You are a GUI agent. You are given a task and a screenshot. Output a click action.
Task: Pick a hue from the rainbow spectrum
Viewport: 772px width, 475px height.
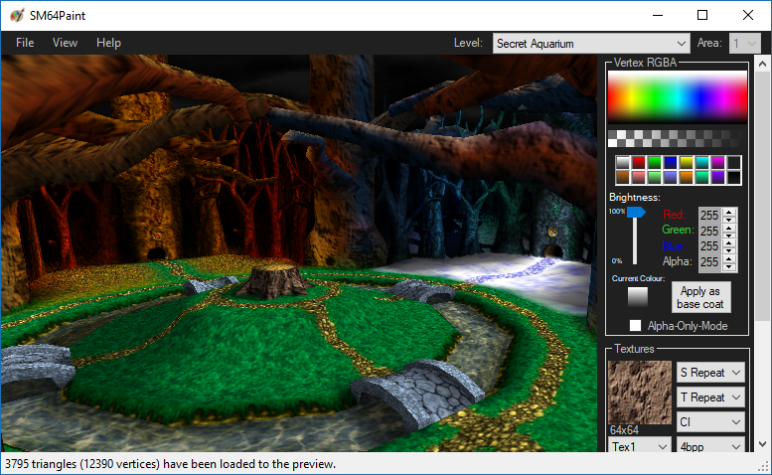tap(678, 97)
